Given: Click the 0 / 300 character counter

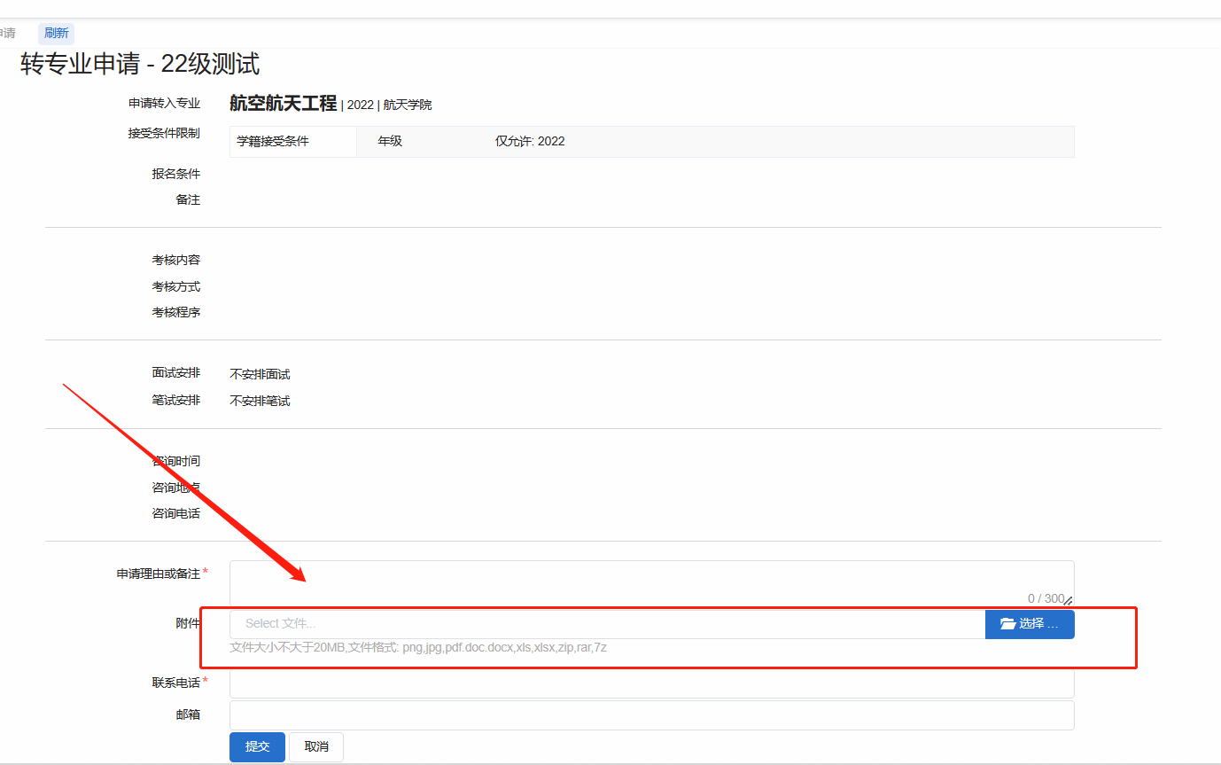Looking at the screenshot, I should (x=1045, y=598).
